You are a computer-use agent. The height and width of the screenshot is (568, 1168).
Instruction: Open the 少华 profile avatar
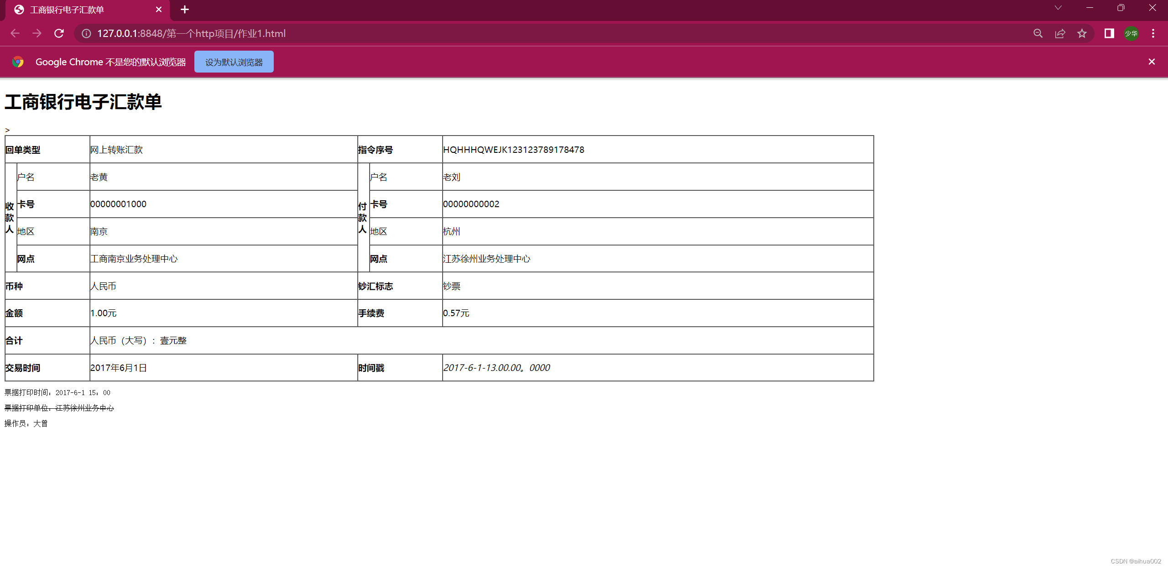pos(1131,33)
